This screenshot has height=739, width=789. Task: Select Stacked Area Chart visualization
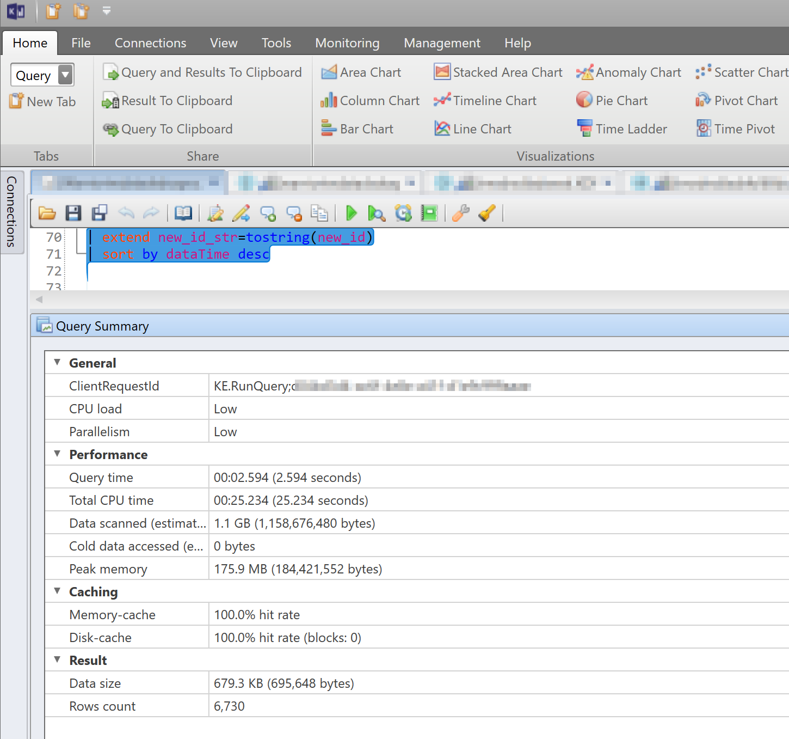pyautogui.click(x=498, y=72)
